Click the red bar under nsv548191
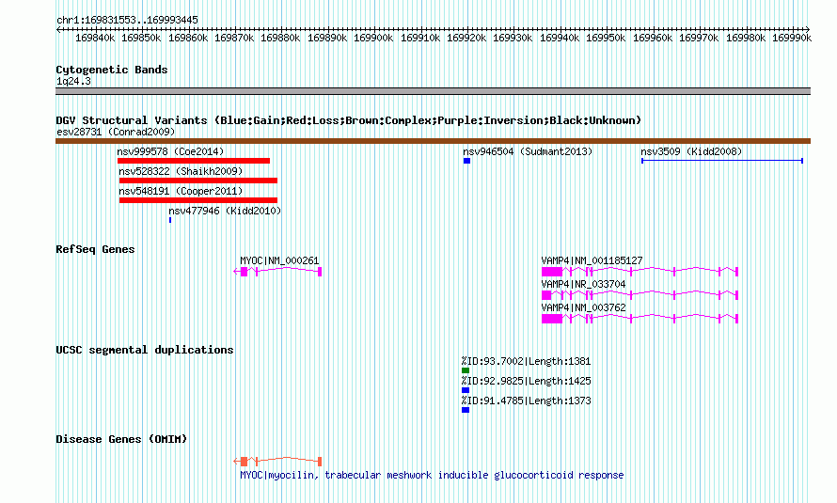 coord(198,200)
